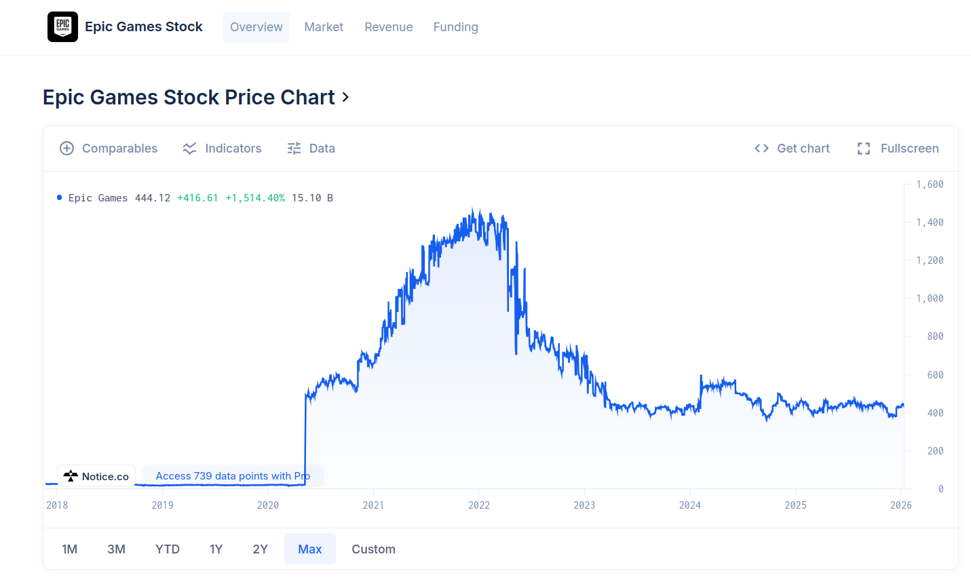The width and height of the screenshot is (971, 586).
Task: Select the 2Y range button
Action: pyautogui.click(x=261, y=549)
